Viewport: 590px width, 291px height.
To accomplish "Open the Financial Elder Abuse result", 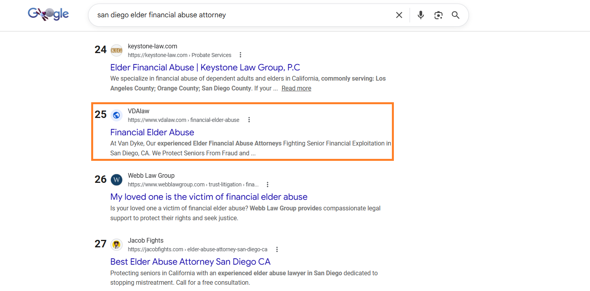I will pyautogui.click(x=152, y=132).
